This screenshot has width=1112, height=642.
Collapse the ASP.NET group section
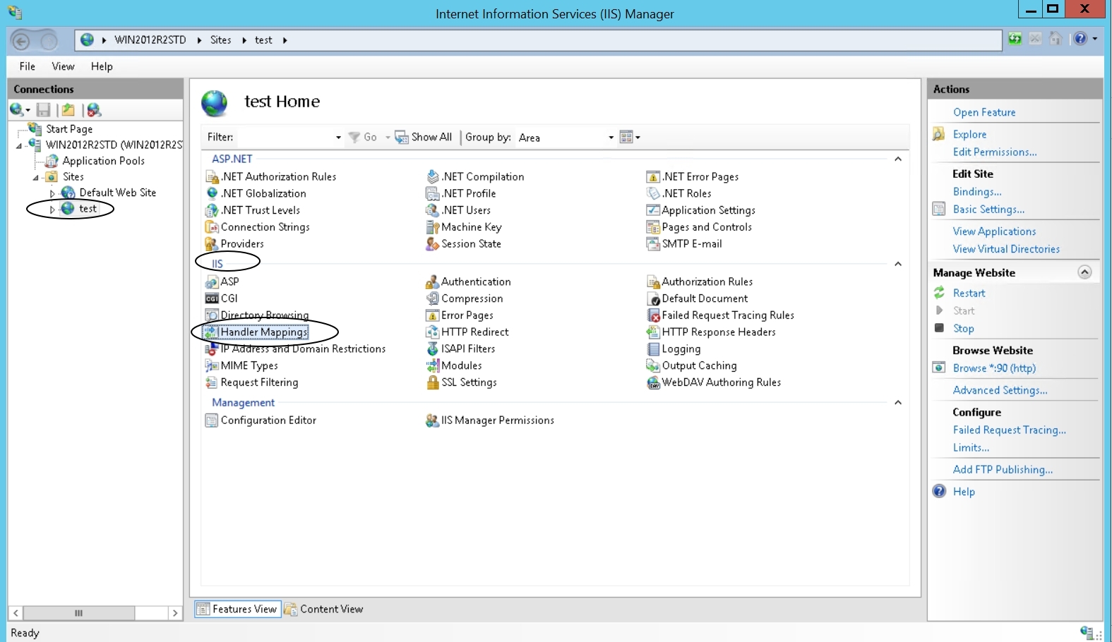coord(898,159)
